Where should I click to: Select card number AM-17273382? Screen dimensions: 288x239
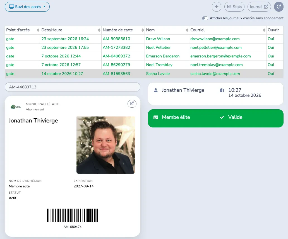tap(116, 47)
